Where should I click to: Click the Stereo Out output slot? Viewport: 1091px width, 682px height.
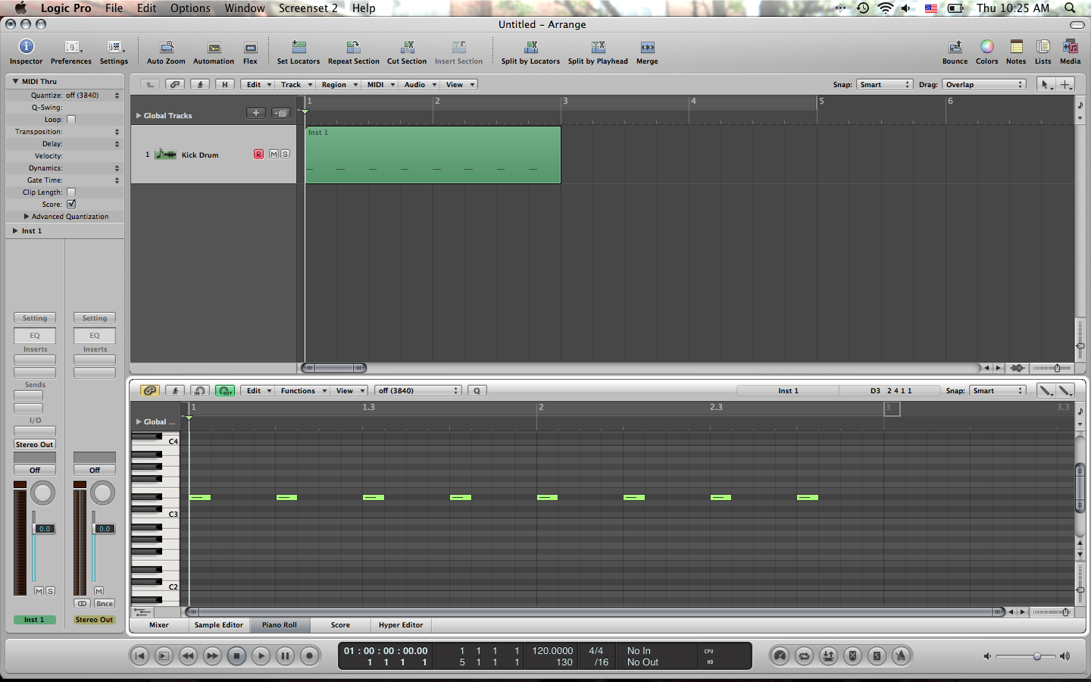[x=35, y=445]
